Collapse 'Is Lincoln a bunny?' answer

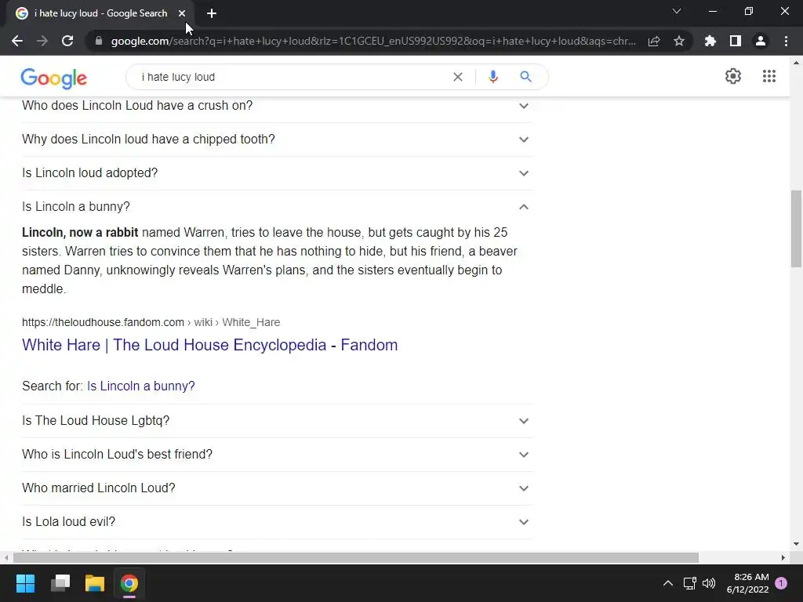(278, 207)
